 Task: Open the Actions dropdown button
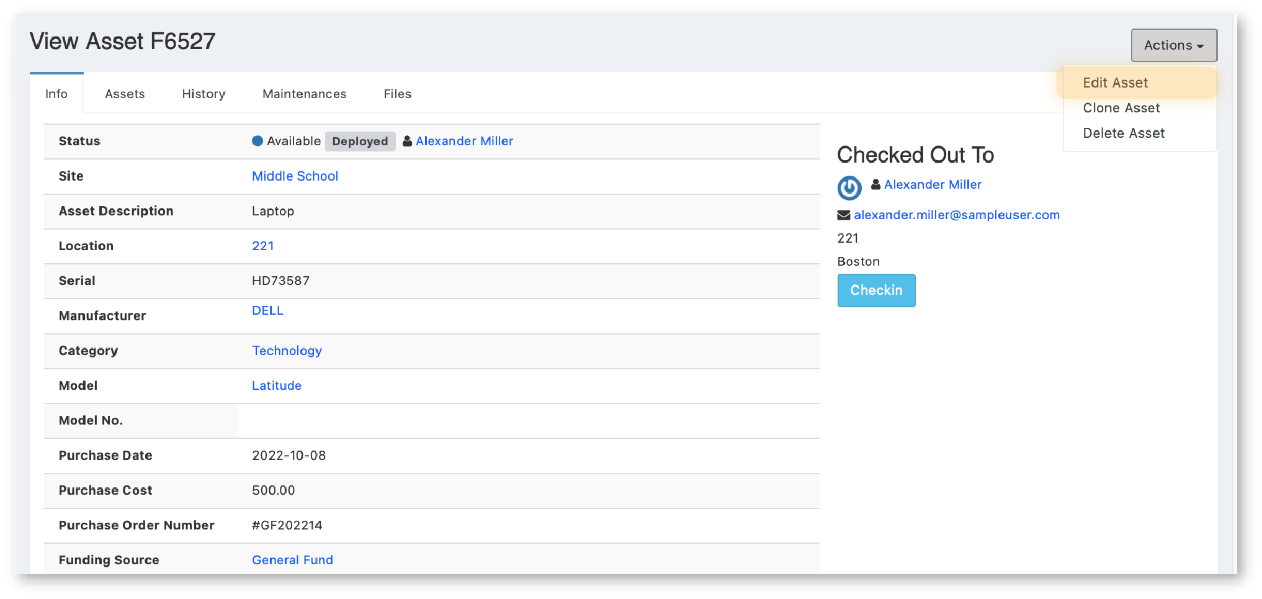coord(1173,45)
